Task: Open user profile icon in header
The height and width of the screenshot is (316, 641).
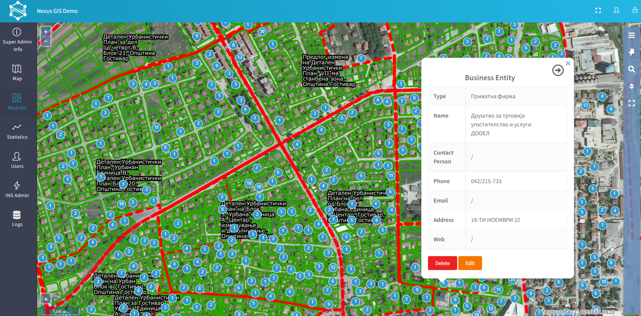Action: [x=616, y=11]
